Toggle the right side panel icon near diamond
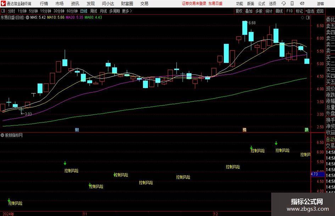Image resolution: width=335 pixels, height=216 pixels. pyautogui.click(x=308, y=18)
